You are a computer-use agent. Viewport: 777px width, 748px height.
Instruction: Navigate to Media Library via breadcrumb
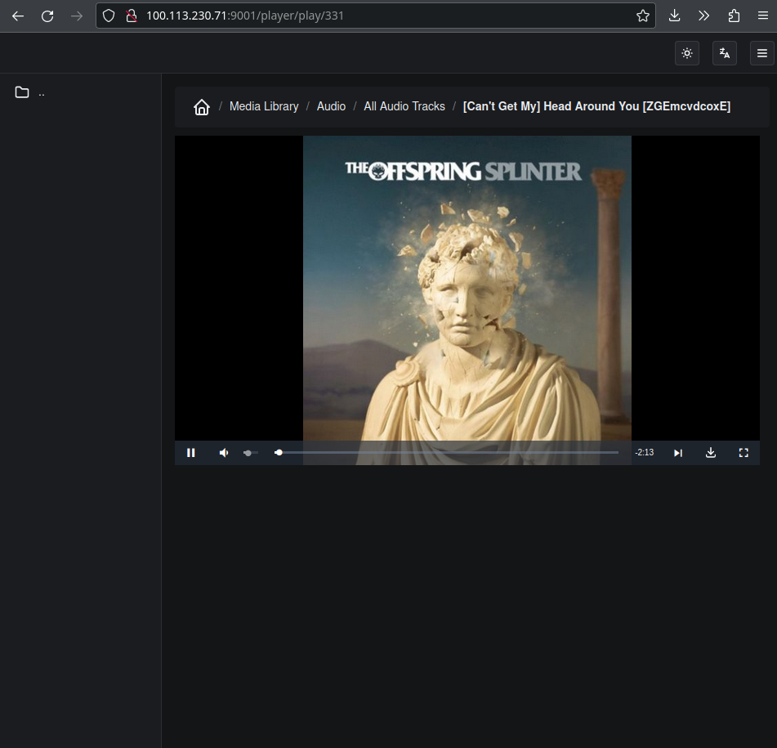point(263,106)
